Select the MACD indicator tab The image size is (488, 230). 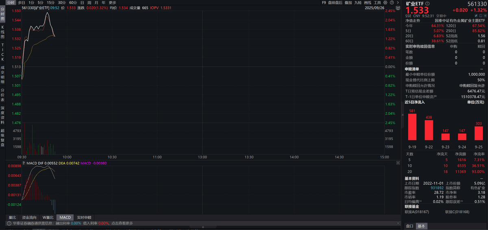[65, 217]
